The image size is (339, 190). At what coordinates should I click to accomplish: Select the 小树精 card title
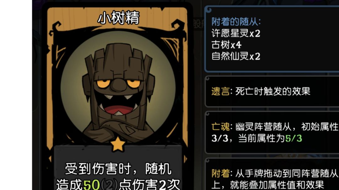point(119,18)
